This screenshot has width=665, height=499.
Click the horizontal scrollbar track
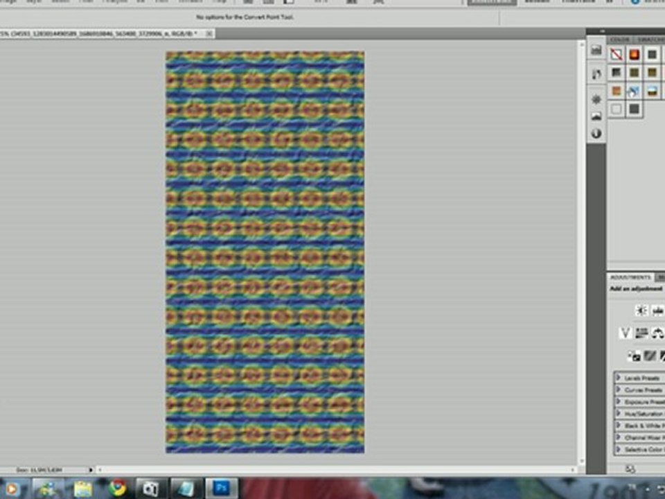tap(337, 470)
